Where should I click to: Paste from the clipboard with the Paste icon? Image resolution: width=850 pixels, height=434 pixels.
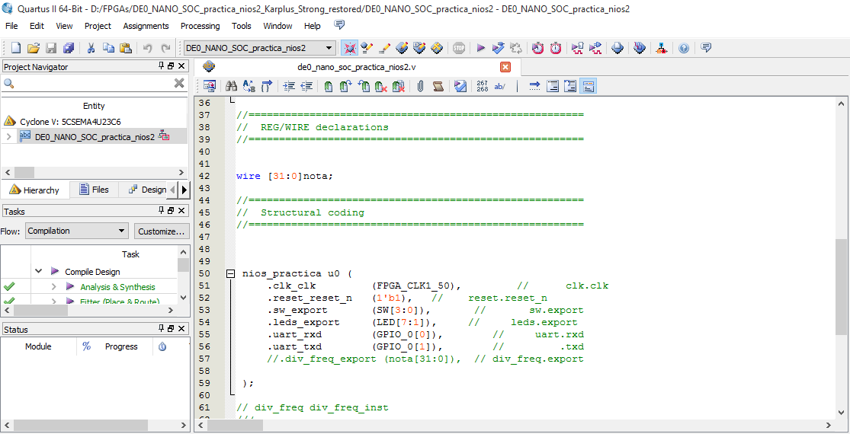[x=126, y=48]
